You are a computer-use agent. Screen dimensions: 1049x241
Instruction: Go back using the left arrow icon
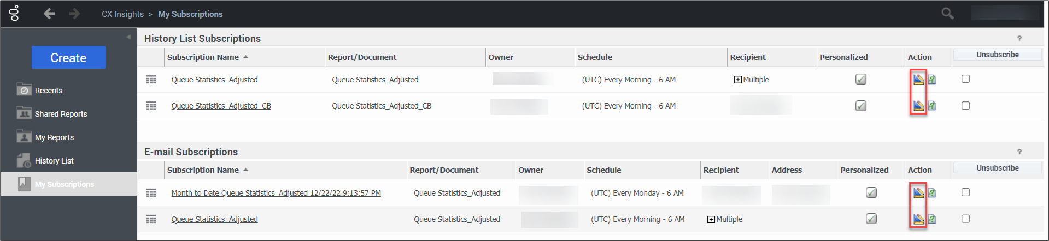pyautogui.click(x=49, y=14)
